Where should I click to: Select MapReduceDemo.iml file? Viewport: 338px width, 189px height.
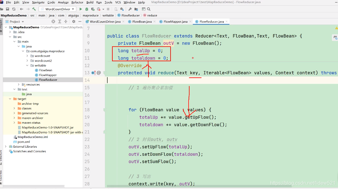point(33,137)
